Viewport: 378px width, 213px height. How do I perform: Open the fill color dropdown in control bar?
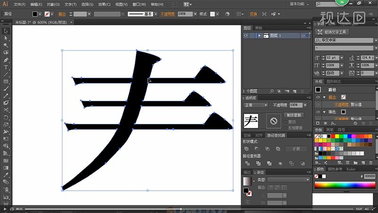tap(40, 14)
